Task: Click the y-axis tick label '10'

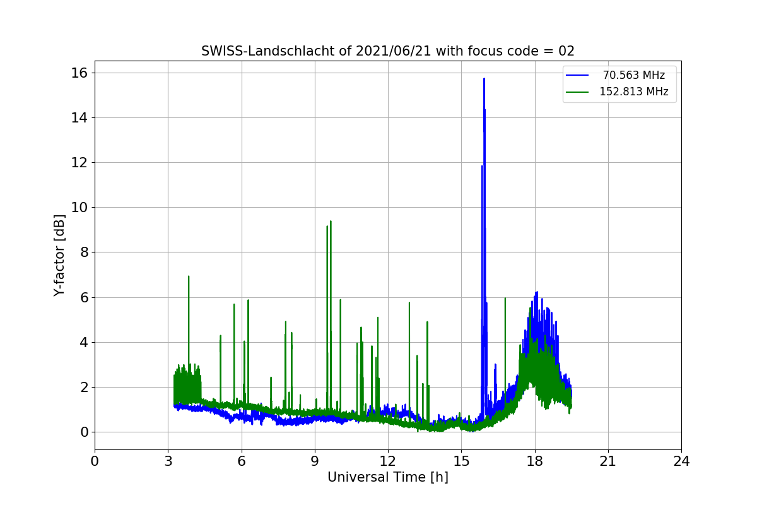Action: pyautogui.click(x=80, y=207)
